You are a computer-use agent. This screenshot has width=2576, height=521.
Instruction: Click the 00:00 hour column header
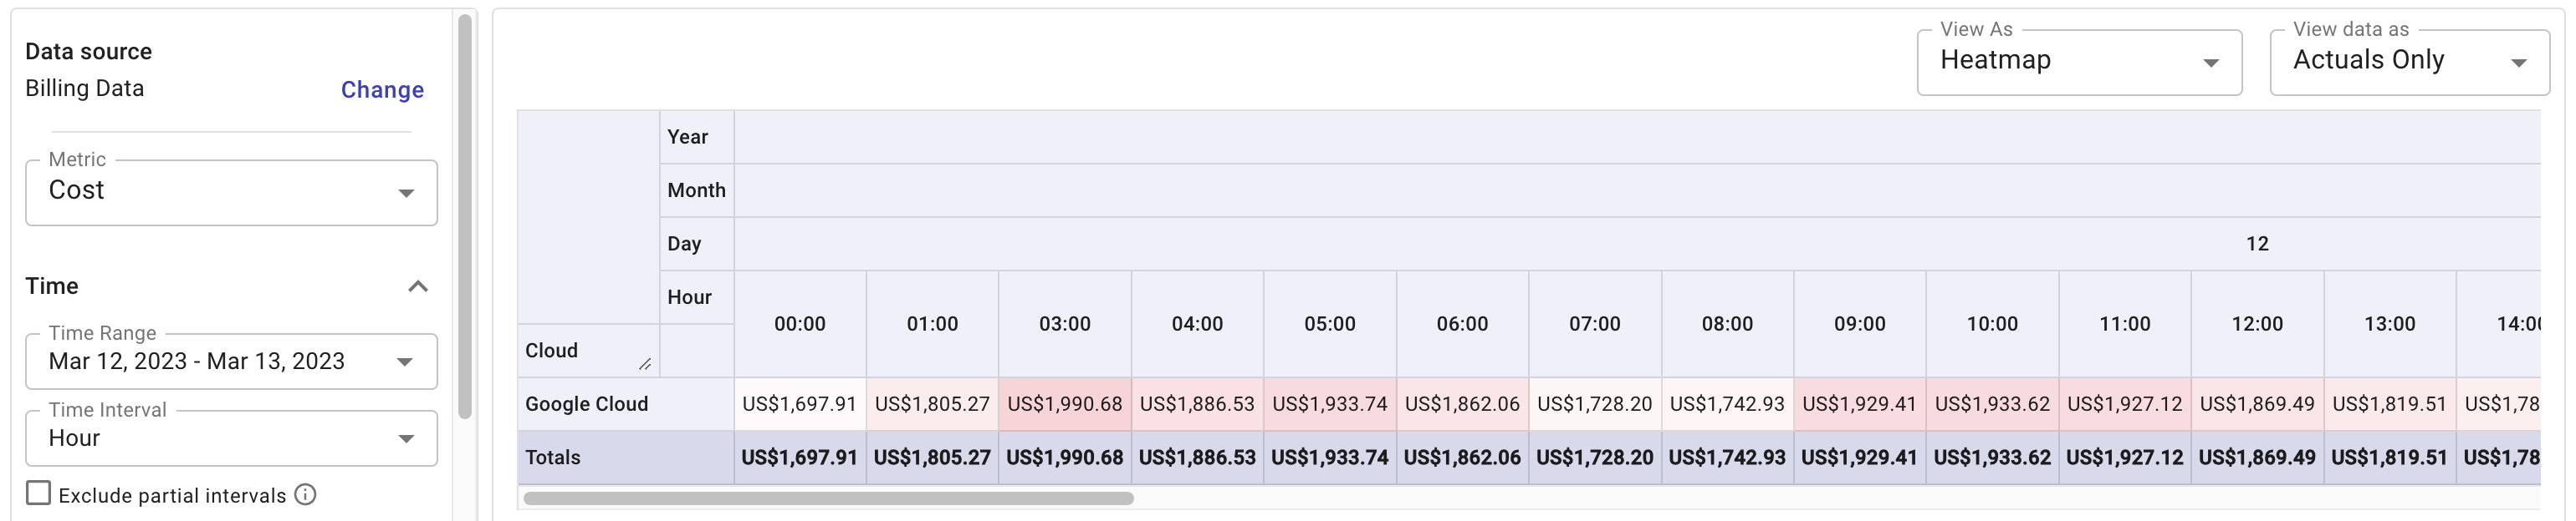coord(799,325)
